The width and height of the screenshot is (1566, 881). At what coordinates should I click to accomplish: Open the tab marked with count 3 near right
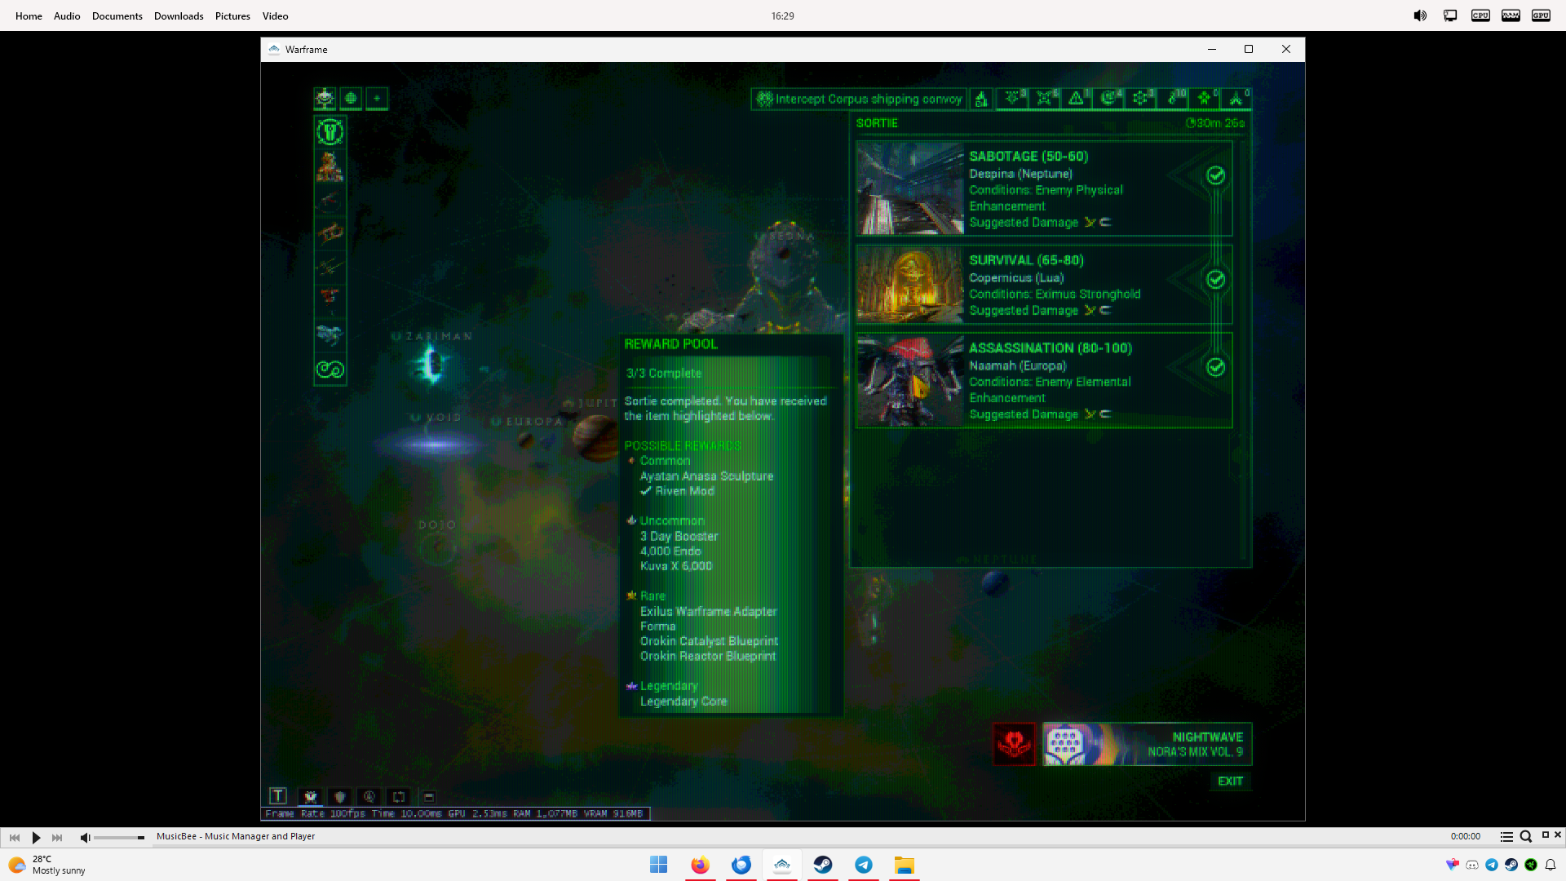click(1140, 99)
